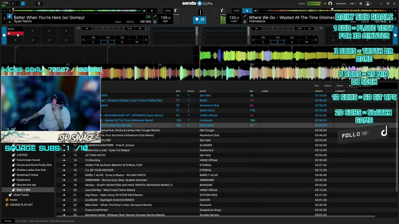
Task: Show larger loop sizes on left deck
Action: (146, 40)
